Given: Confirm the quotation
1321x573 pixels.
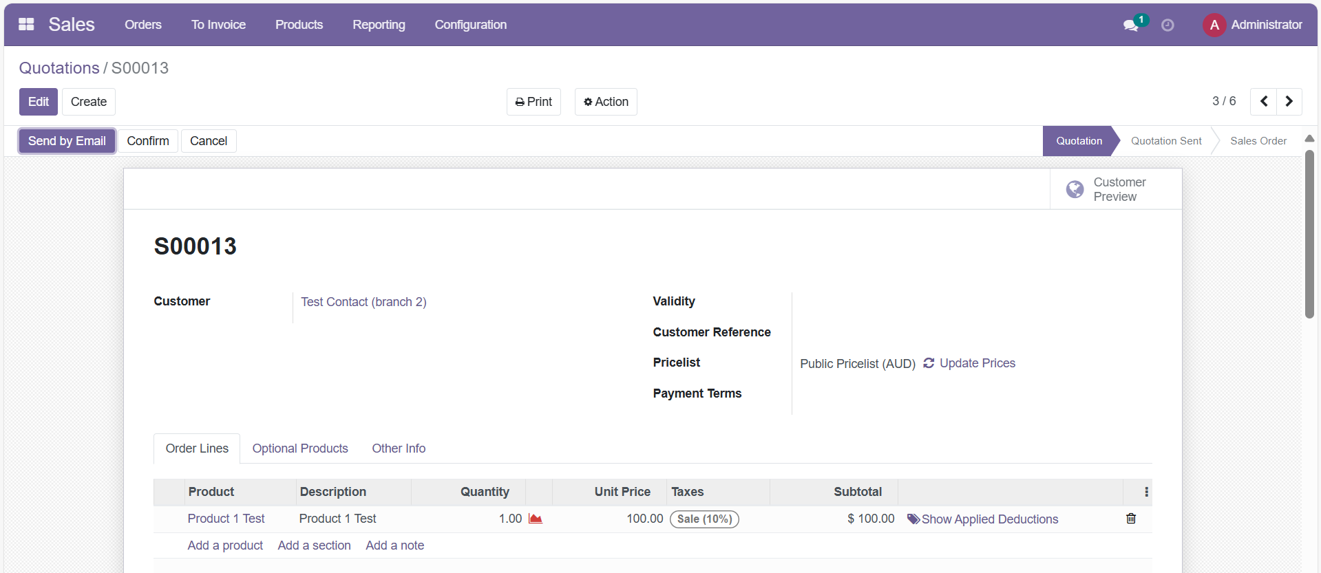Looking at the screenshot, I should [148, 141].
